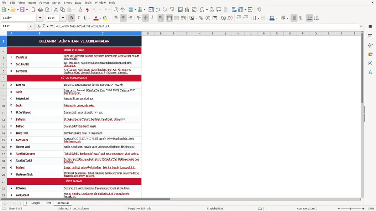Viewport: 376px width, 211px height.
Task: Switch to the Satışlar sheet tab
Action: pos(36,203)
